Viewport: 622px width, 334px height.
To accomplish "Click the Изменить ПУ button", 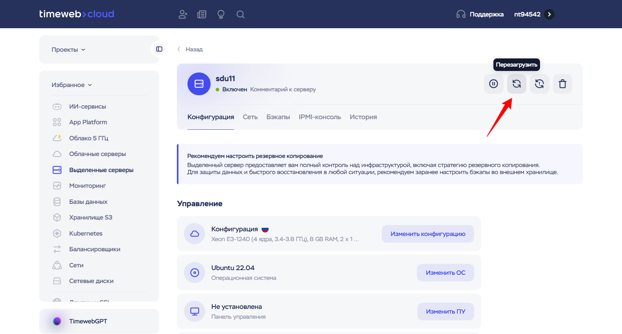I will (x=446, y=311).
